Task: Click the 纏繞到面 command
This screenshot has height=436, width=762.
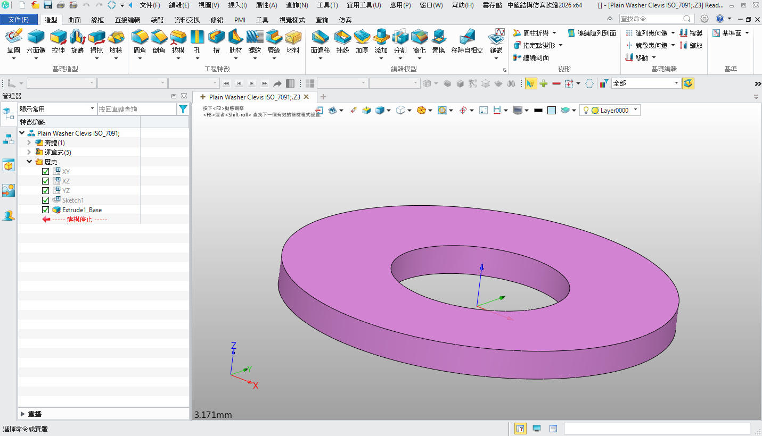Action: click(531, 57)
